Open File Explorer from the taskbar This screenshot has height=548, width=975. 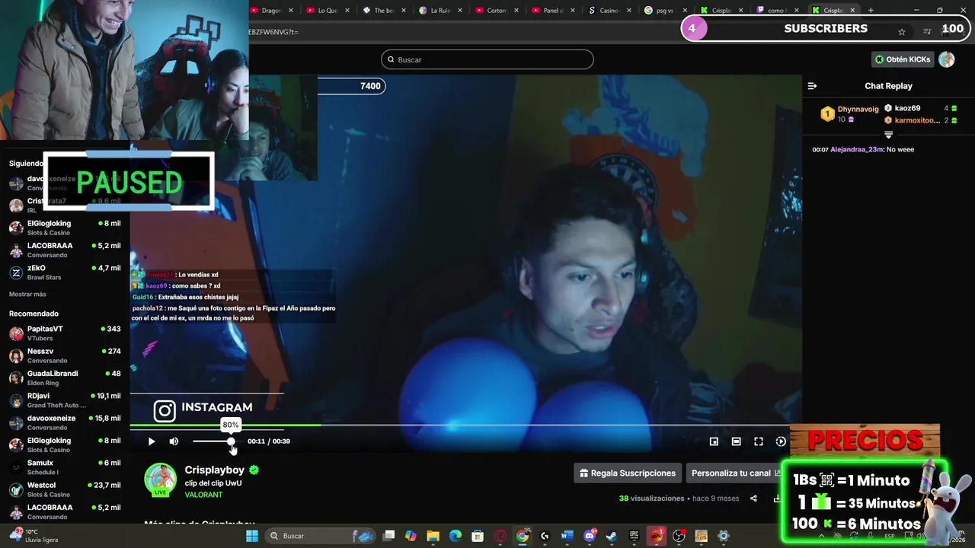pyautogui.click(x=433, y=536)
